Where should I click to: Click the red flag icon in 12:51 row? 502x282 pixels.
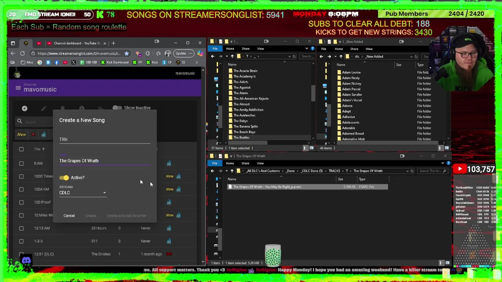[x=169, y=254]
